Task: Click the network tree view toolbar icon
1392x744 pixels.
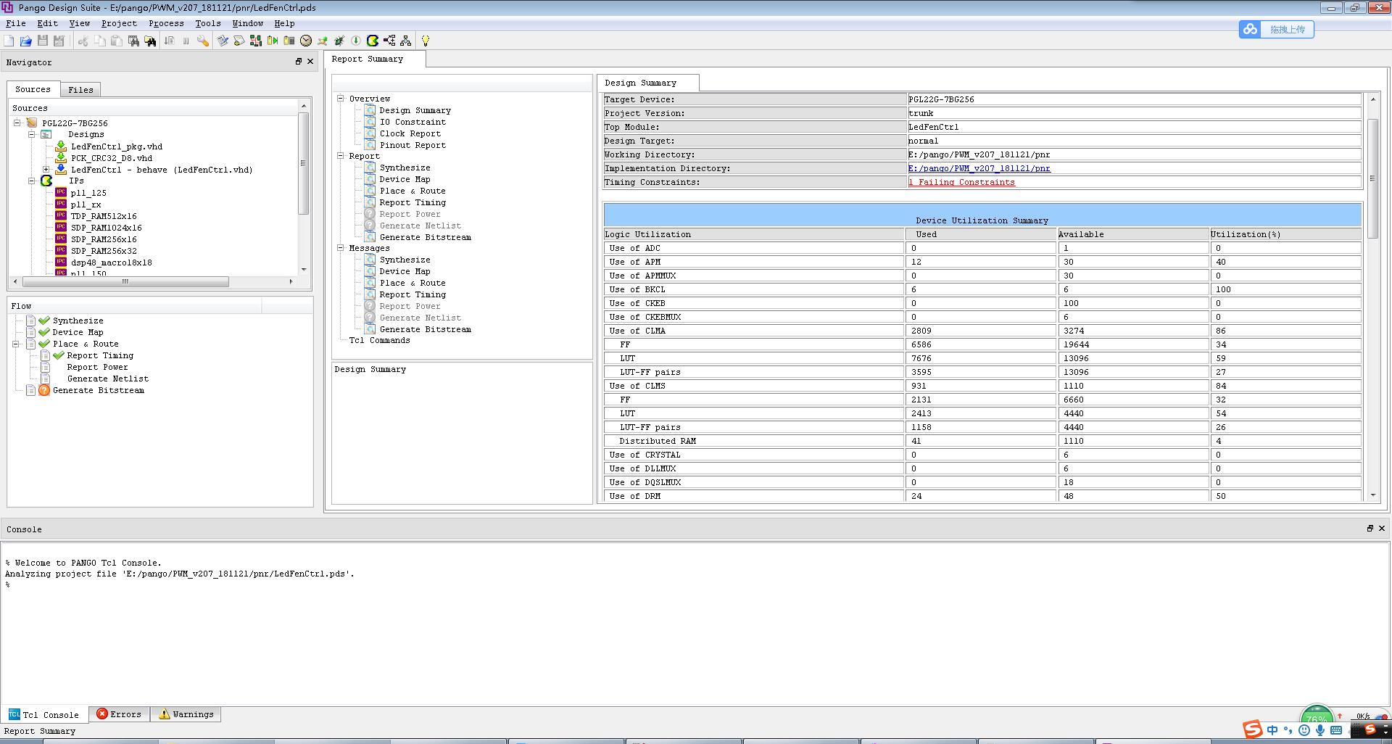Action: pyautogui.click(x=406, y=41)
